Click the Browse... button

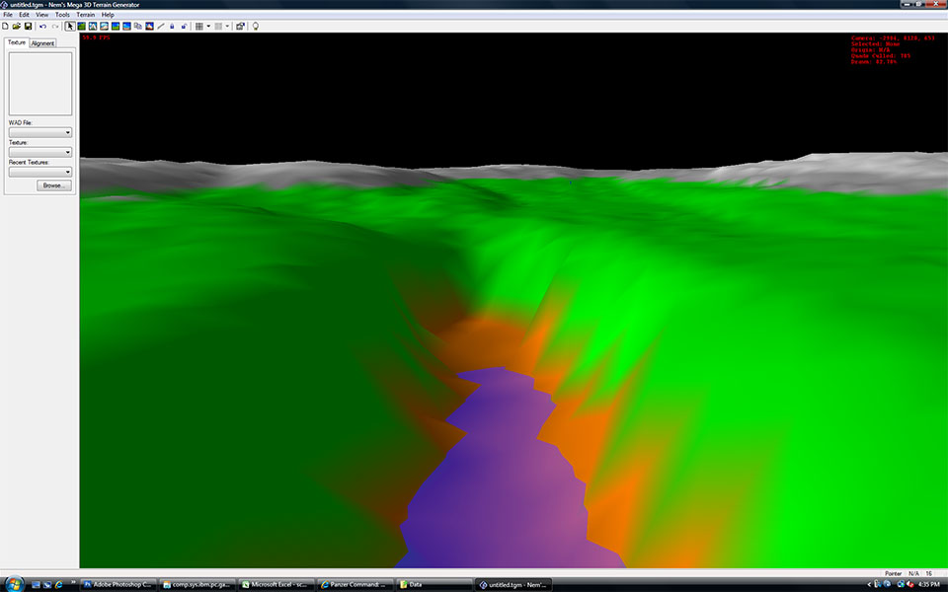click(x=53, y=185)
